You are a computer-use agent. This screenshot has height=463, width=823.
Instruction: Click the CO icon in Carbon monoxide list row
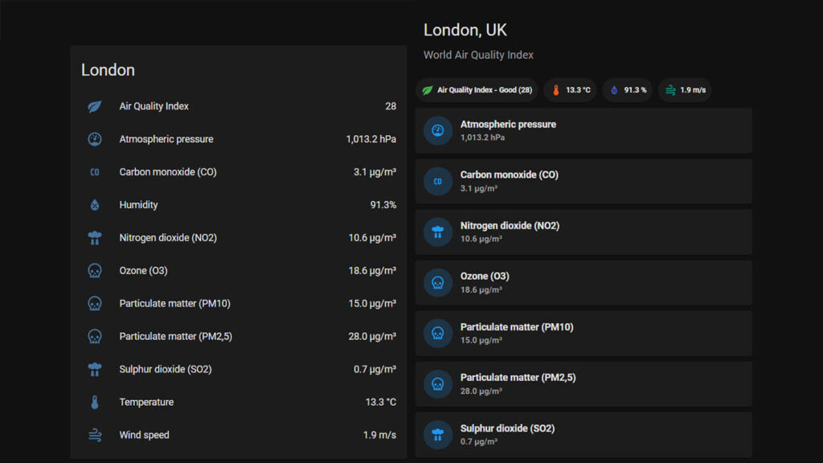pos(95,172)
